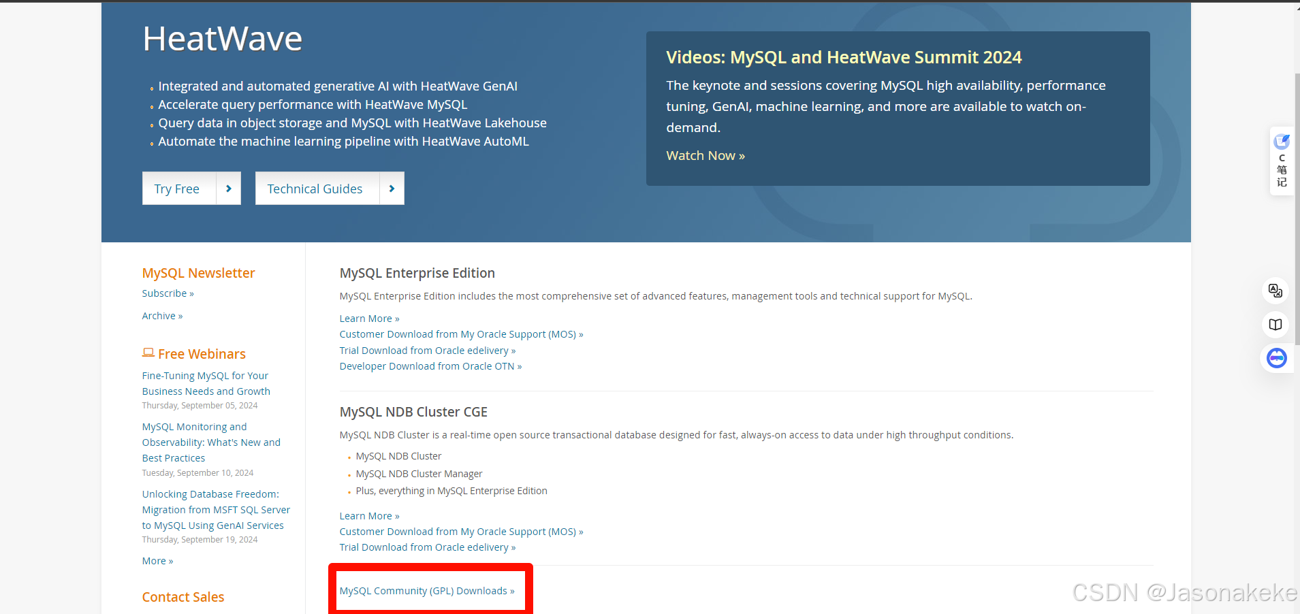The width and height of the screenshot is (1300, 614).
Task: Follow the Watch Now link
Action: (706, 156)
